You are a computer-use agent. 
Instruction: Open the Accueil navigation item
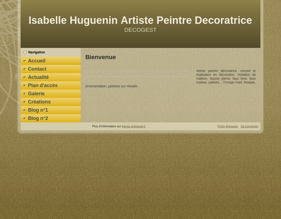tap(50, 61)
